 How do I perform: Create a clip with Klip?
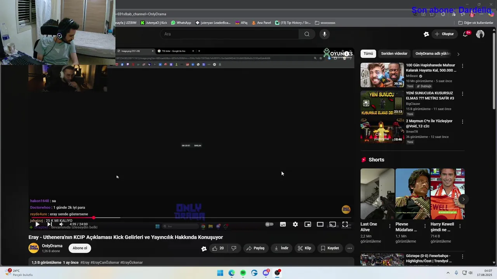click(304, 248)
